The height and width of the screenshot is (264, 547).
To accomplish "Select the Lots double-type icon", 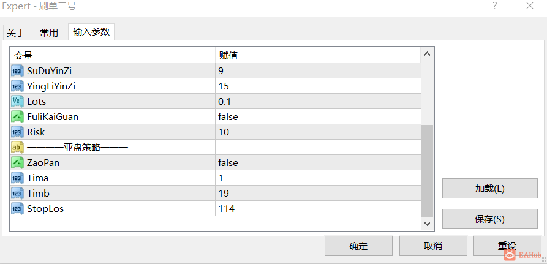I will click(17, 102).
